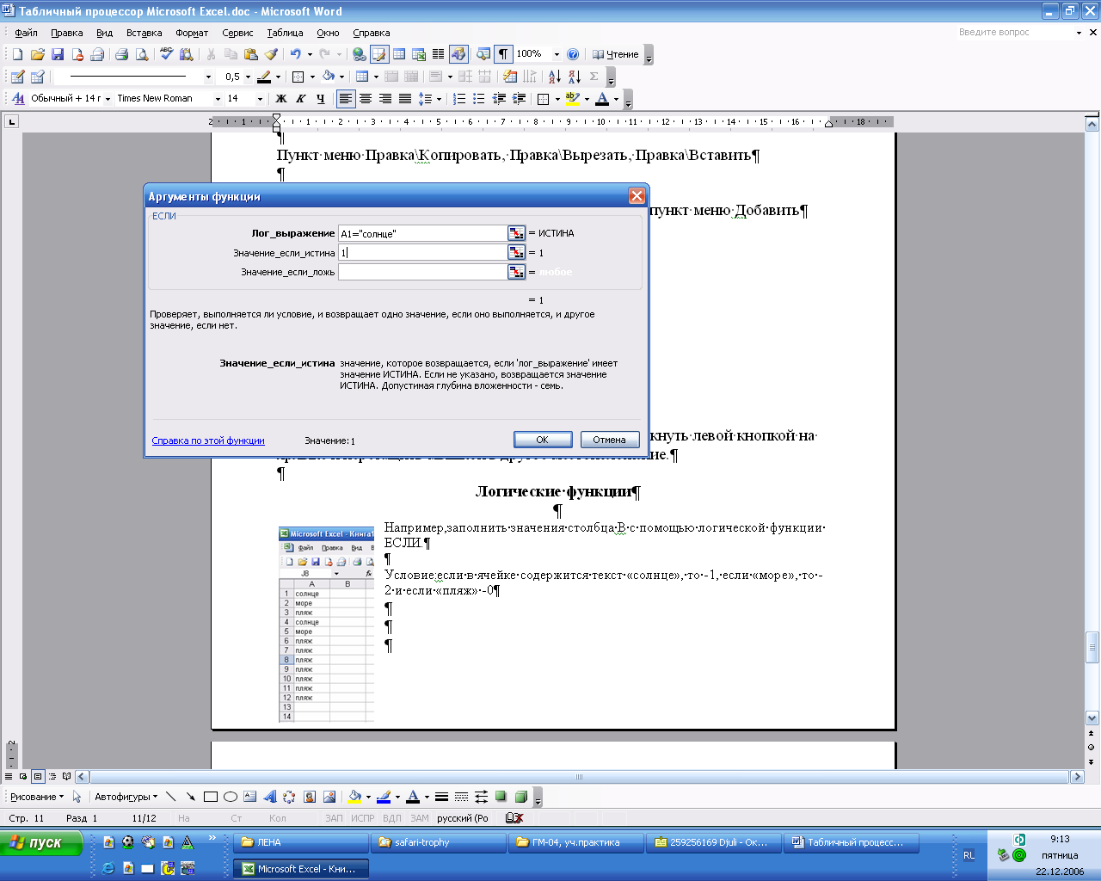Click the bulleted list icon
The width and height of the screenshot is (1101, 881).
coord(479,99)
